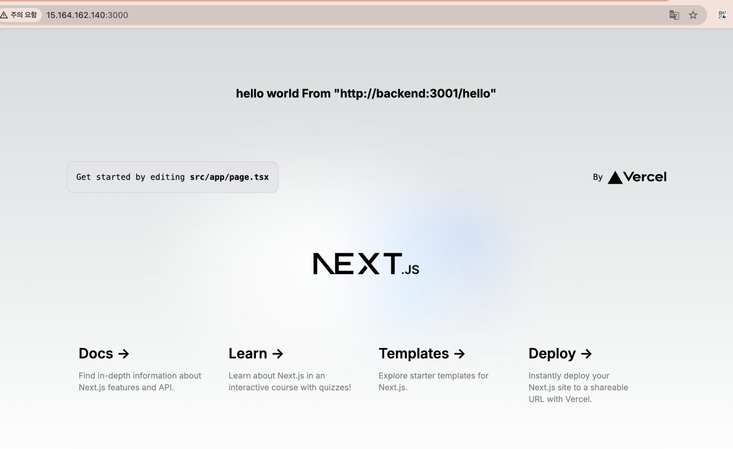Click the src/app/page.tsx code text
733x449 pixels.
[229, 177]
